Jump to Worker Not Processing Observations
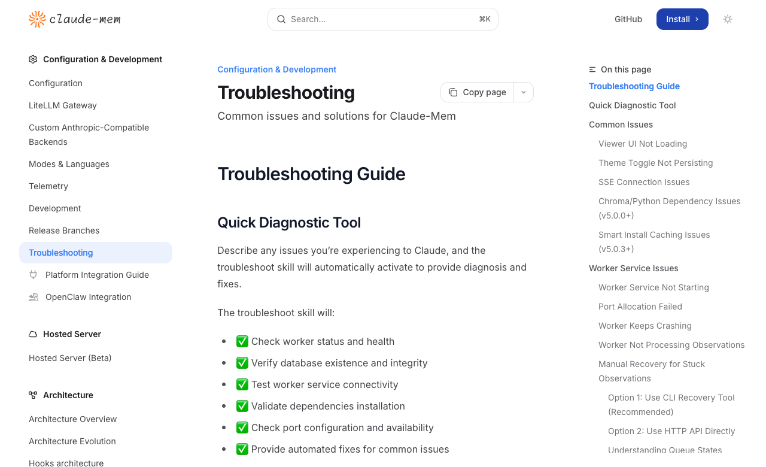Screen dimensions: 766x467 pyautogui.click(x=671, y=345)
